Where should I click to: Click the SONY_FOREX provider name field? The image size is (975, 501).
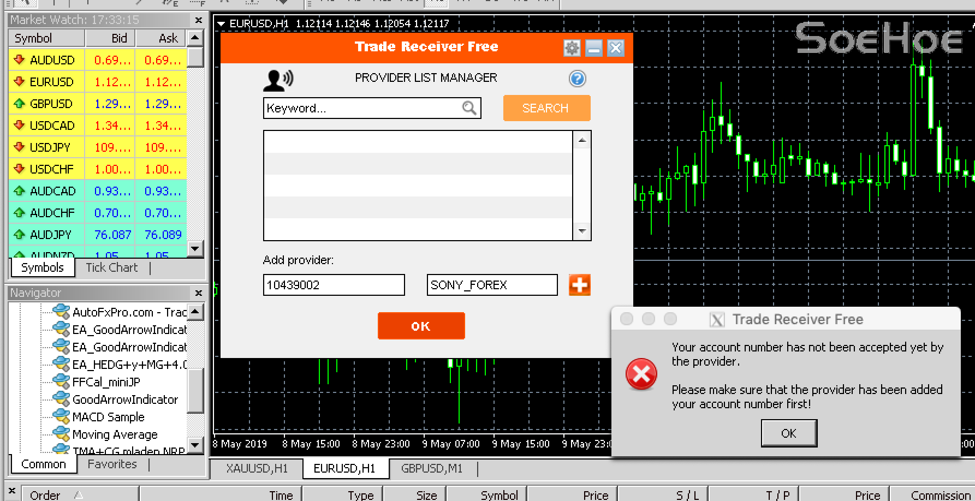coord(491,285)
